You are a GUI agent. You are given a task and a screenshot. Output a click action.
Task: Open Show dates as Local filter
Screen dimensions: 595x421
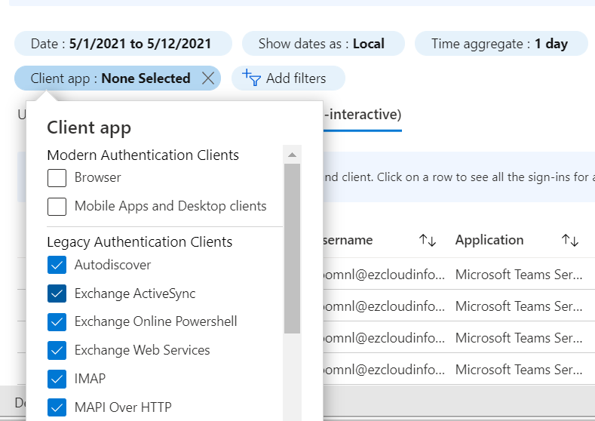323,44
